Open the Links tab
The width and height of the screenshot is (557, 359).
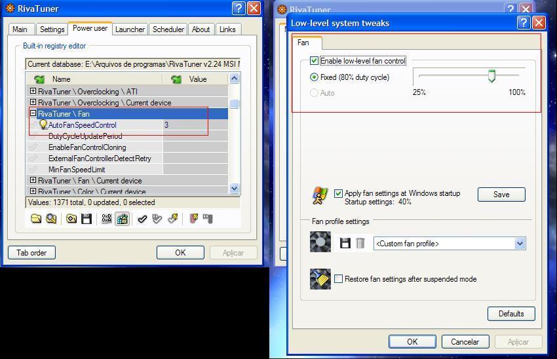(227, 29)
